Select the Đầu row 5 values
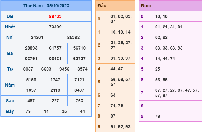Viewport: 203px width, 133px height. point(121,82)
